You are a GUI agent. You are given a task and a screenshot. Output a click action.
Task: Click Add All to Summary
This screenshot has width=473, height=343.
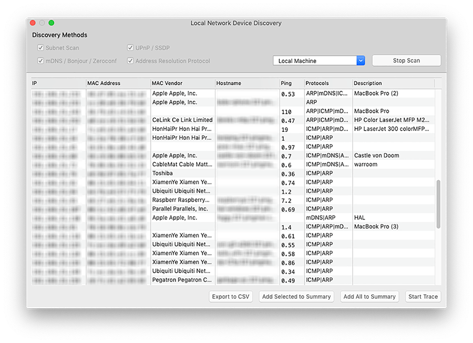coord(369,296)
